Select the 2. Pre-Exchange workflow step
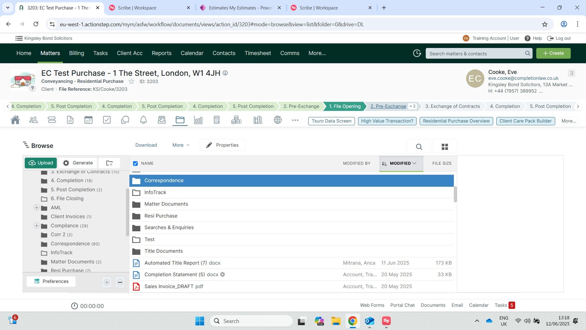Image resolution: width=586 pixels, height=330 pixels. (x=388, y=106)
